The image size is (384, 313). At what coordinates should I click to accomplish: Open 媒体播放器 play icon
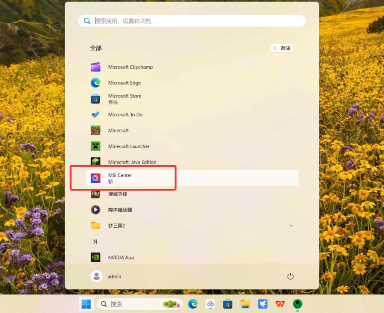click(x=96, y=210)
